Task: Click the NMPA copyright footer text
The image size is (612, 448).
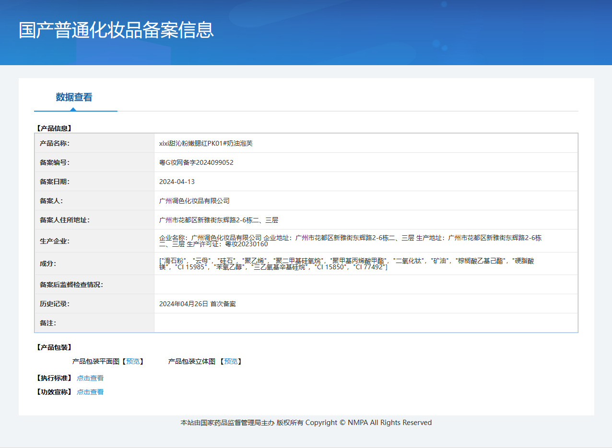Action: tap(306, 423)
